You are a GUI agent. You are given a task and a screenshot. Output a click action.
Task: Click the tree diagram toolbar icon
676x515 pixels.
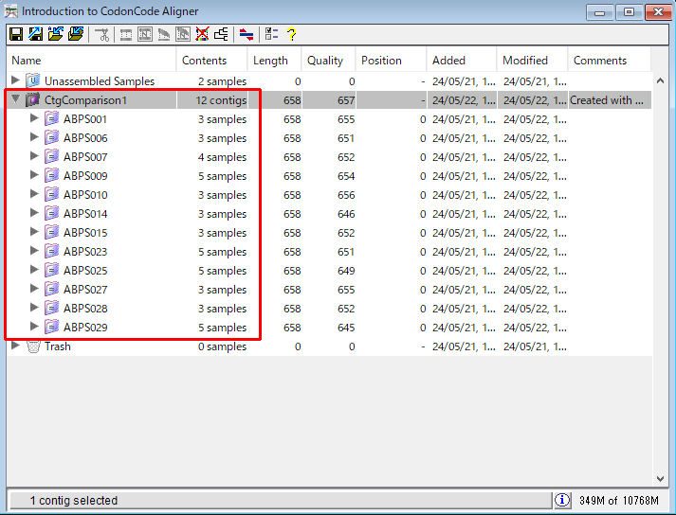pos(221,35)
